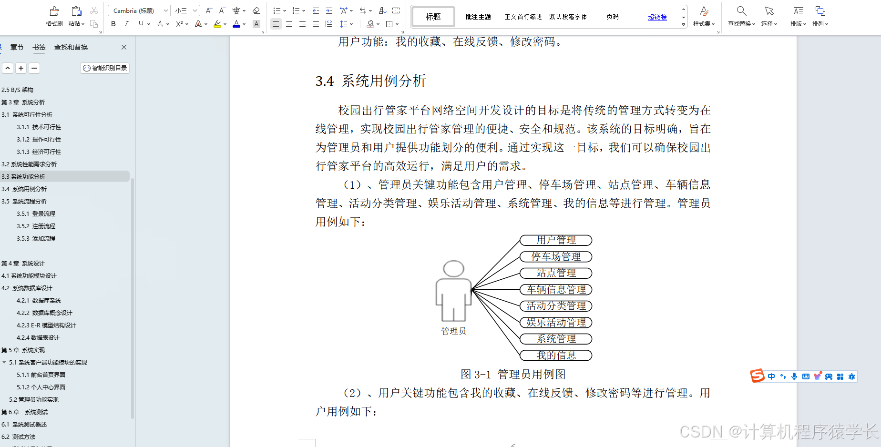Select the 标题 style

(x=433, y=17)
